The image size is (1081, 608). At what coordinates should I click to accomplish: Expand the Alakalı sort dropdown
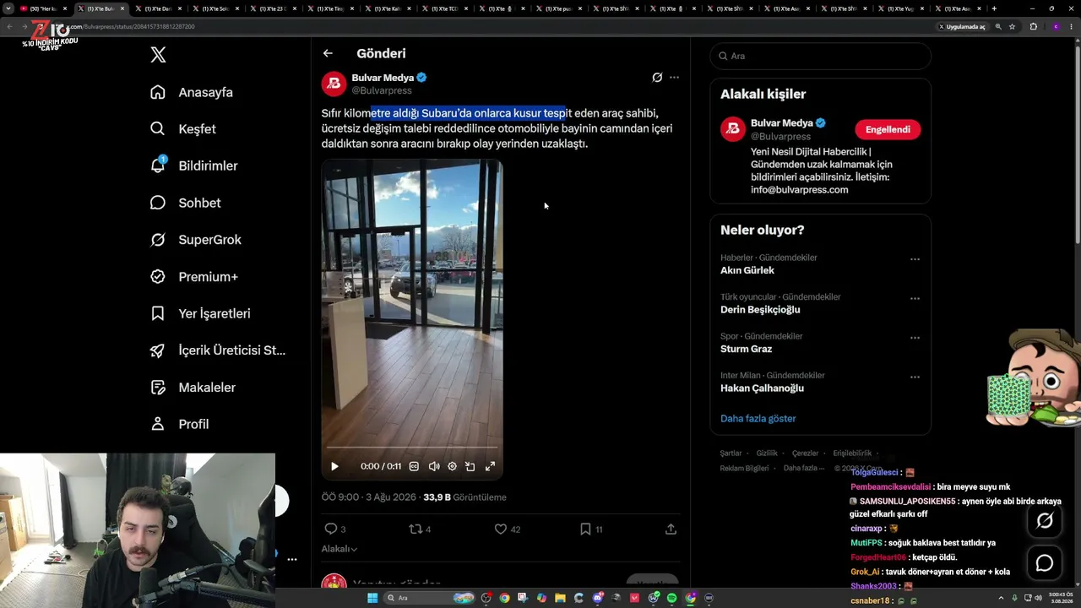(339, 549)
